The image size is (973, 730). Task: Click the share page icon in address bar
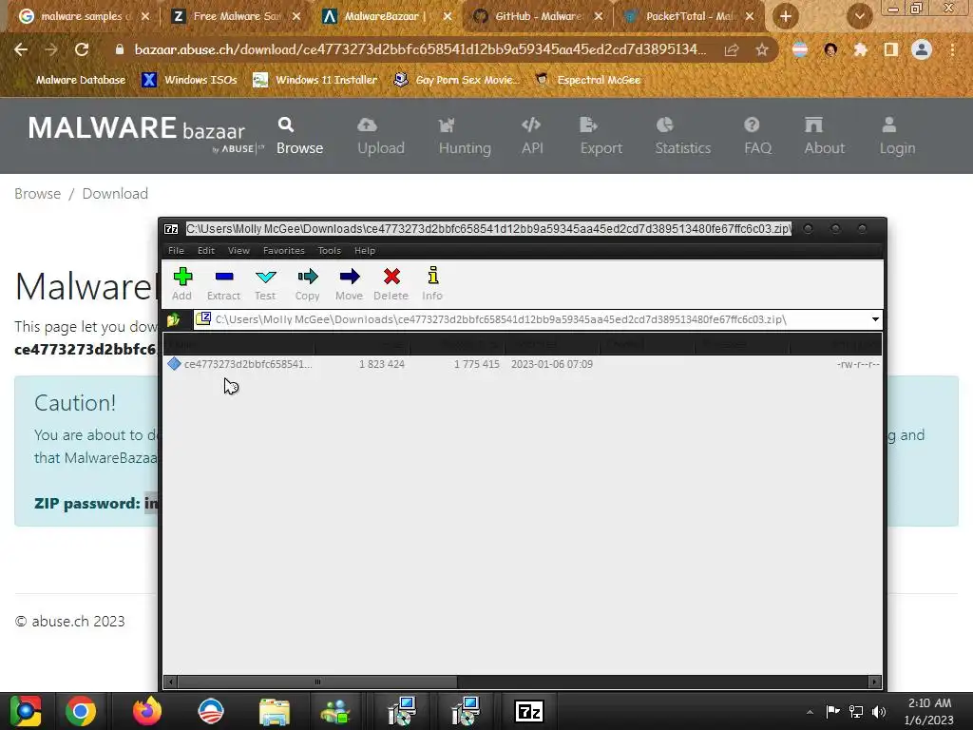pos(732,50)
